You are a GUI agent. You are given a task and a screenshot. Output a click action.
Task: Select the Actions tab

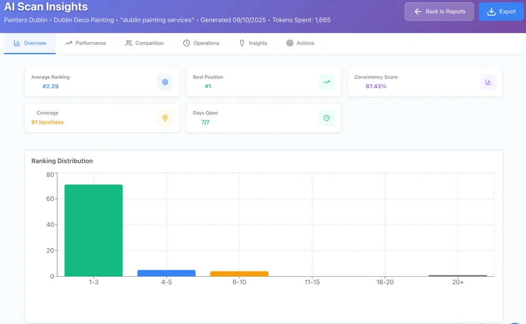300,43
